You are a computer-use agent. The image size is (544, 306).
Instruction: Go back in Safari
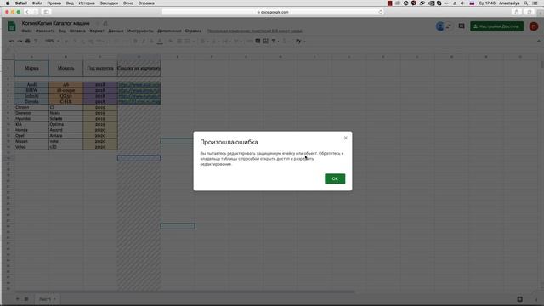point(27,12)
